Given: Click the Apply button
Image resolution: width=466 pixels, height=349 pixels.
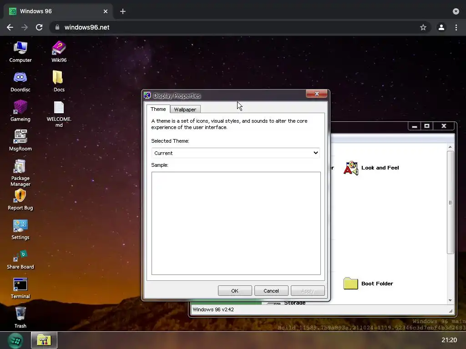Looking at the screenshot, I should coord(308,290).
